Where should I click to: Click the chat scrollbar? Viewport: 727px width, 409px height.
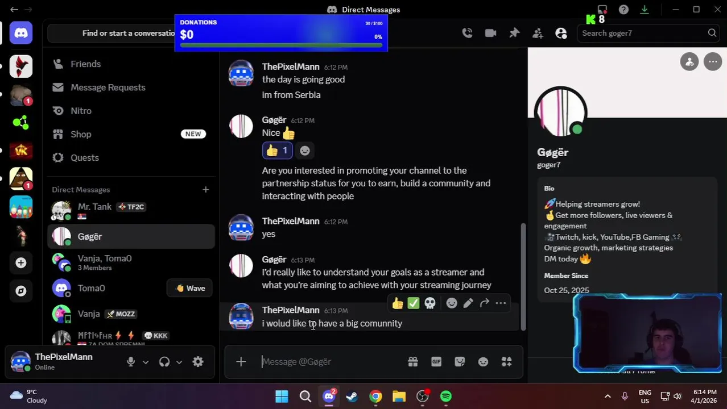(x=523, y=276)
